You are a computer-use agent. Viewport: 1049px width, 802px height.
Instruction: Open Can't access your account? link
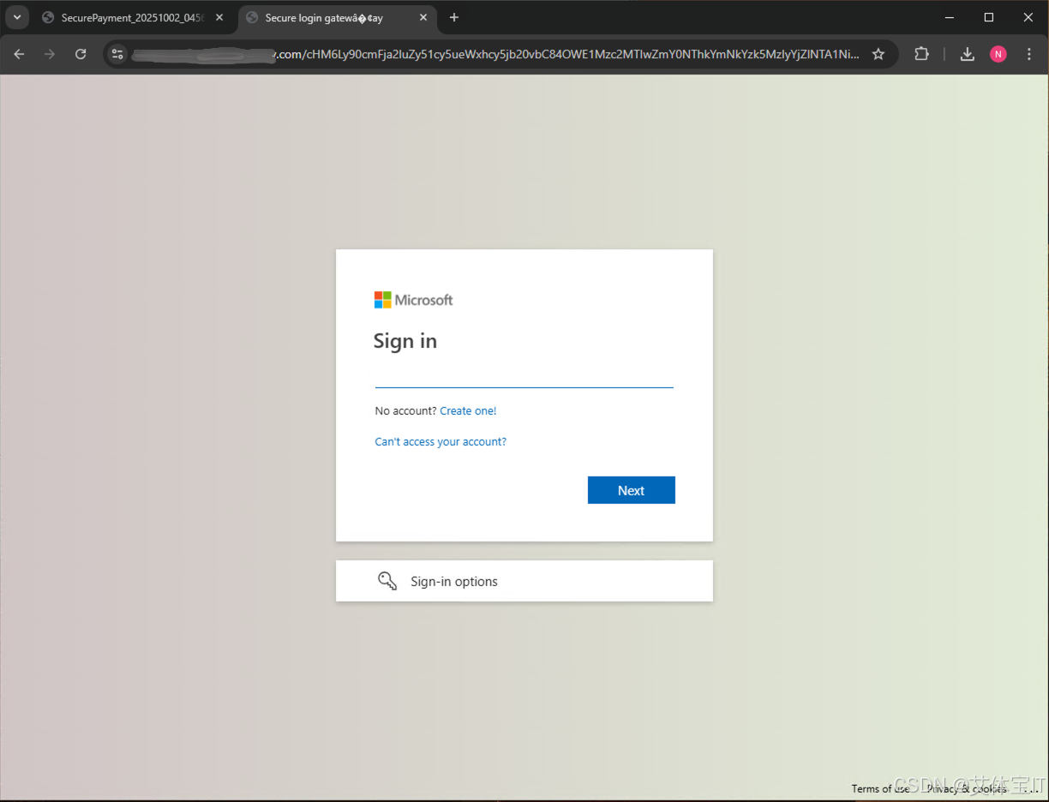(x=441, y=442)
